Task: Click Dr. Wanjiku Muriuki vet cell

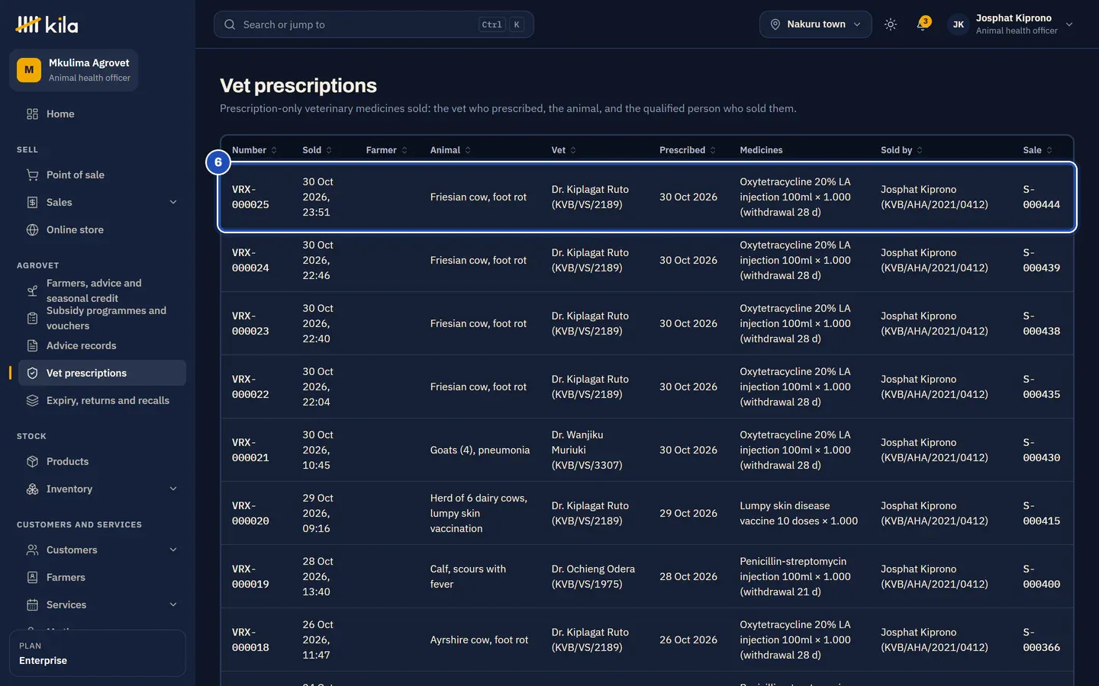Action: pos(587,450)
